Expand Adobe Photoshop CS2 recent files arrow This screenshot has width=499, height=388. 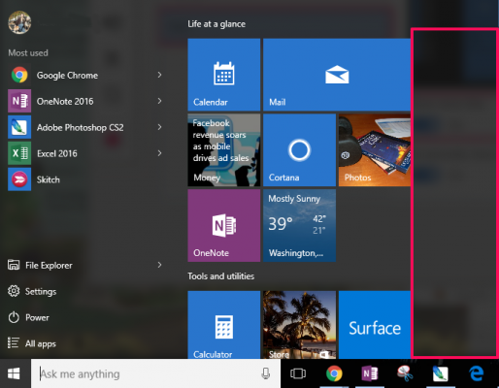[x=159, y=127]
